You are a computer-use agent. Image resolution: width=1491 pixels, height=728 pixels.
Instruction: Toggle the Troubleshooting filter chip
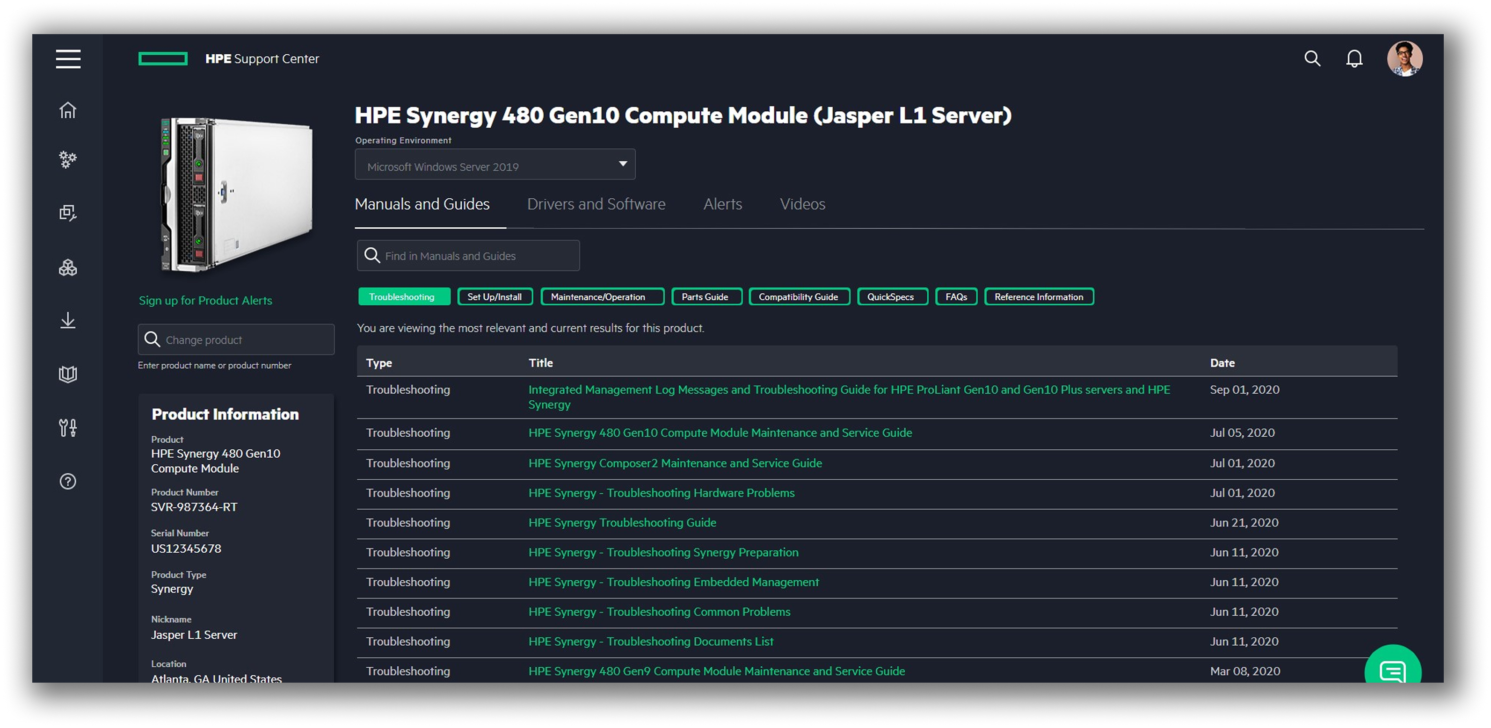[403, 296]
